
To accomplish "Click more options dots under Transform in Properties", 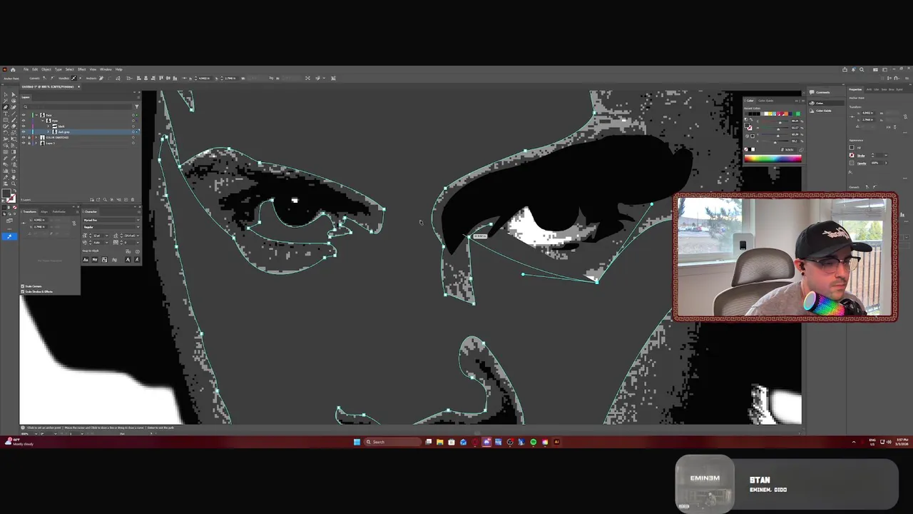I will [905, 133].
